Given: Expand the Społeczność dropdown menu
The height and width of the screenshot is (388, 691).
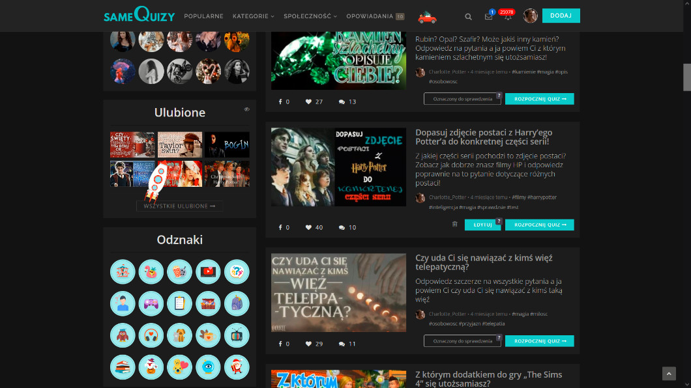Looking at the screenshot, I should (x=310, y=16).
